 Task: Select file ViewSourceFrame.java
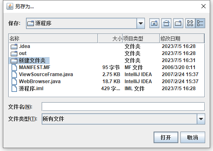46,74
